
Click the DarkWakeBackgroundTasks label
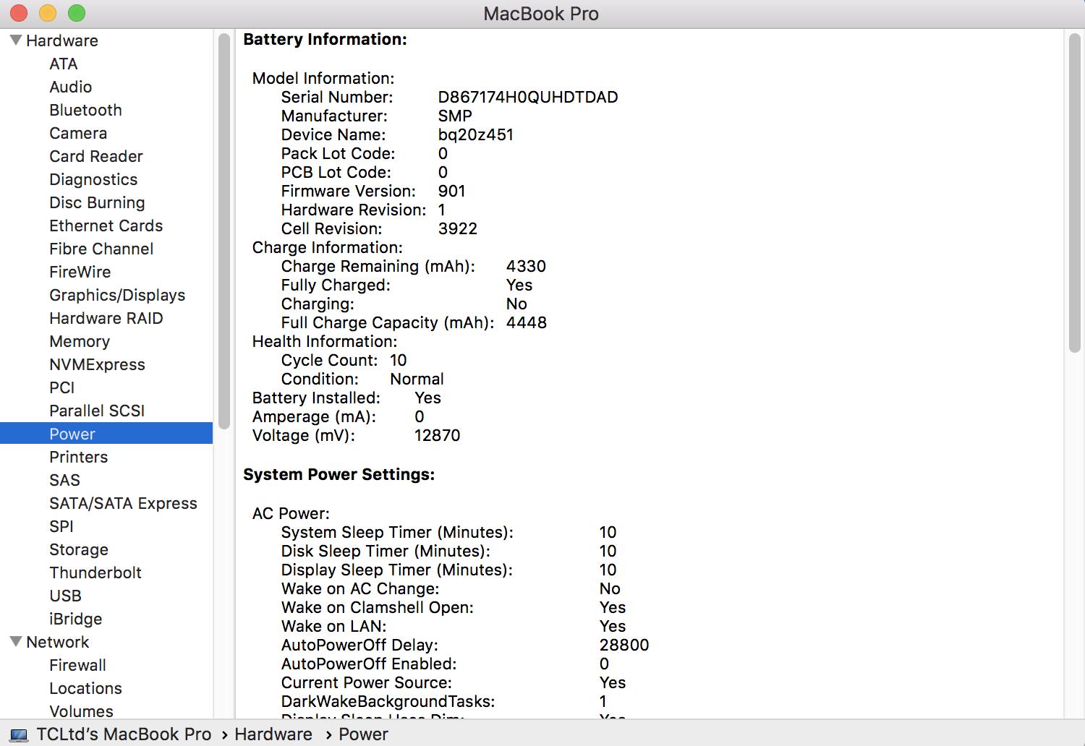point(388,701)
